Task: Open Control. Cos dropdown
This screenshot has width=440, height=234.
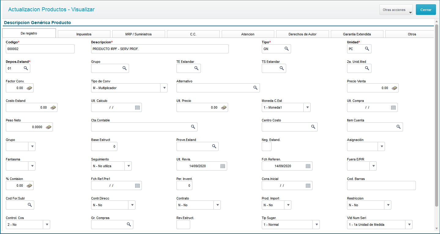Action: click(x=46, y=225)
